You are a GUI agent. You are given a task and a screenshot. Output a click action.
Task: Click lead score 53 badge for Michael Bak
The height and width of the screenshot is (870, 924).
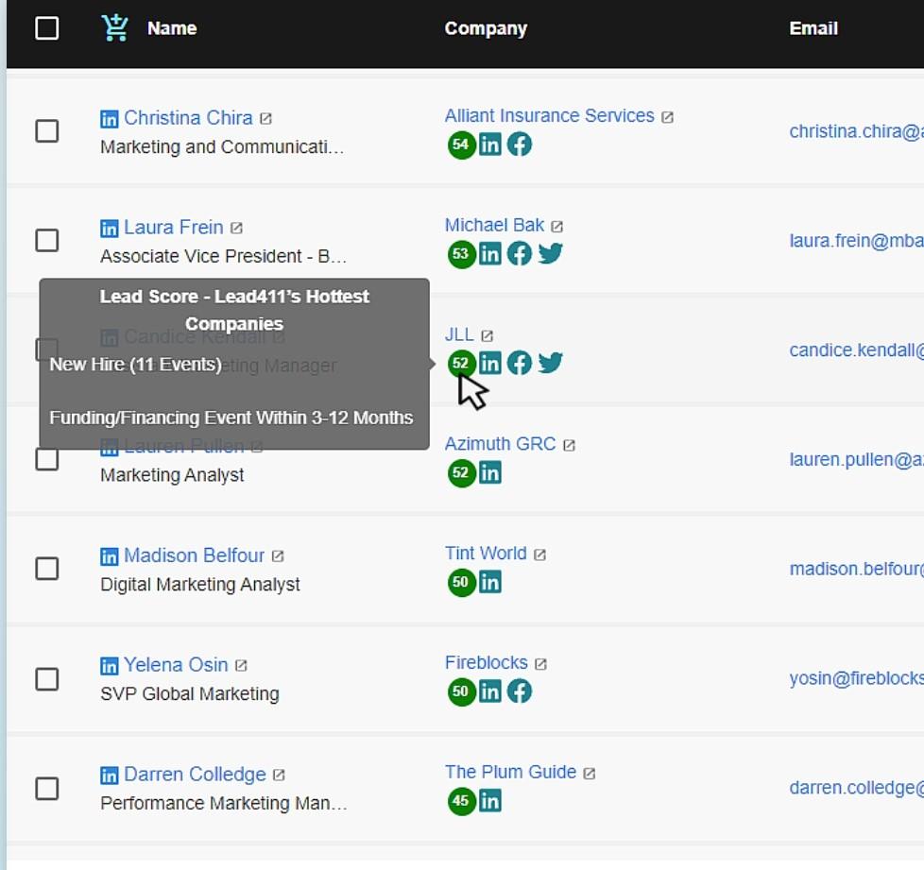(x=461, y=254)
